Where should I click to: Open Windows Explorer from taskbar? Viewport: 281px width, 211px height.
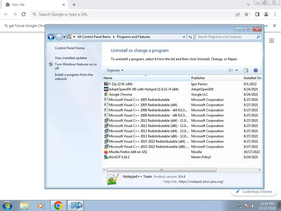(24, 206)
